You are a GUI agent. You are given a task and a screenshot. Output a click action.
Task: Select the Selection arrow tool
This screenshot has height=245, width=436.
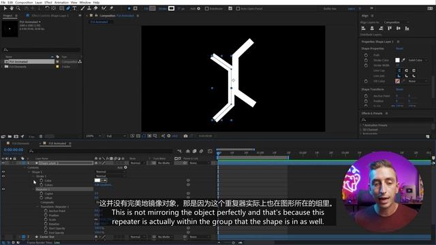5,9
